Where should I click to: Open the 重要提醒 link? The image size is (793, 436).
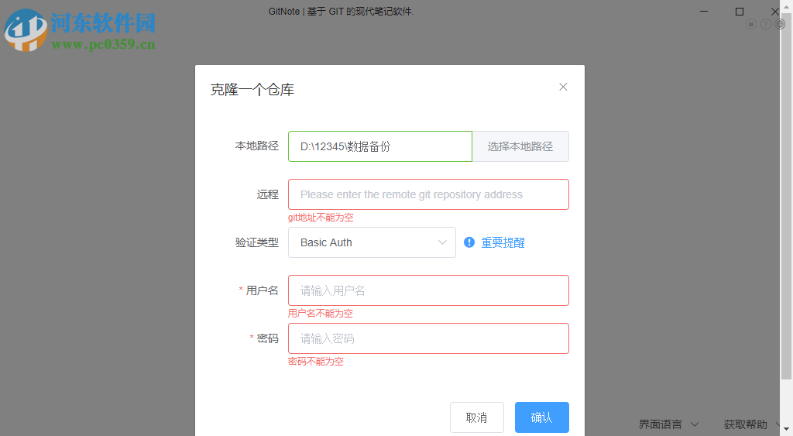pyautogui.click(x=502, y=243)
